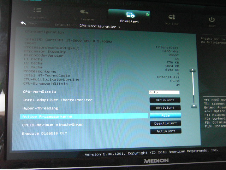This screenshot has width=226, height=170.
Task: Click the L3 Cache info label
Action: point(33,67)
